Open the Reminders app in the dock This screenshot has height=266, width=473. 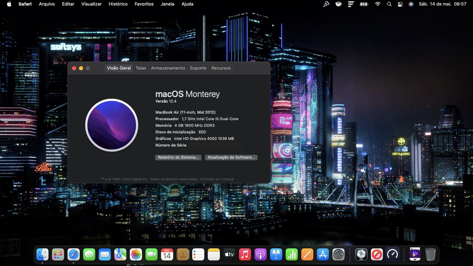point(198,254)
